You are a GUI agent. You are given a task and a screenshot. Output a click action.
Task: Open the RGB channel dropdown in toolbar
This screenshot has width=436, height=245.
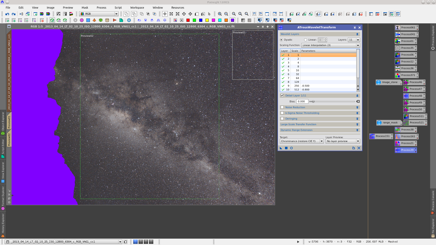tap(99, 14)
